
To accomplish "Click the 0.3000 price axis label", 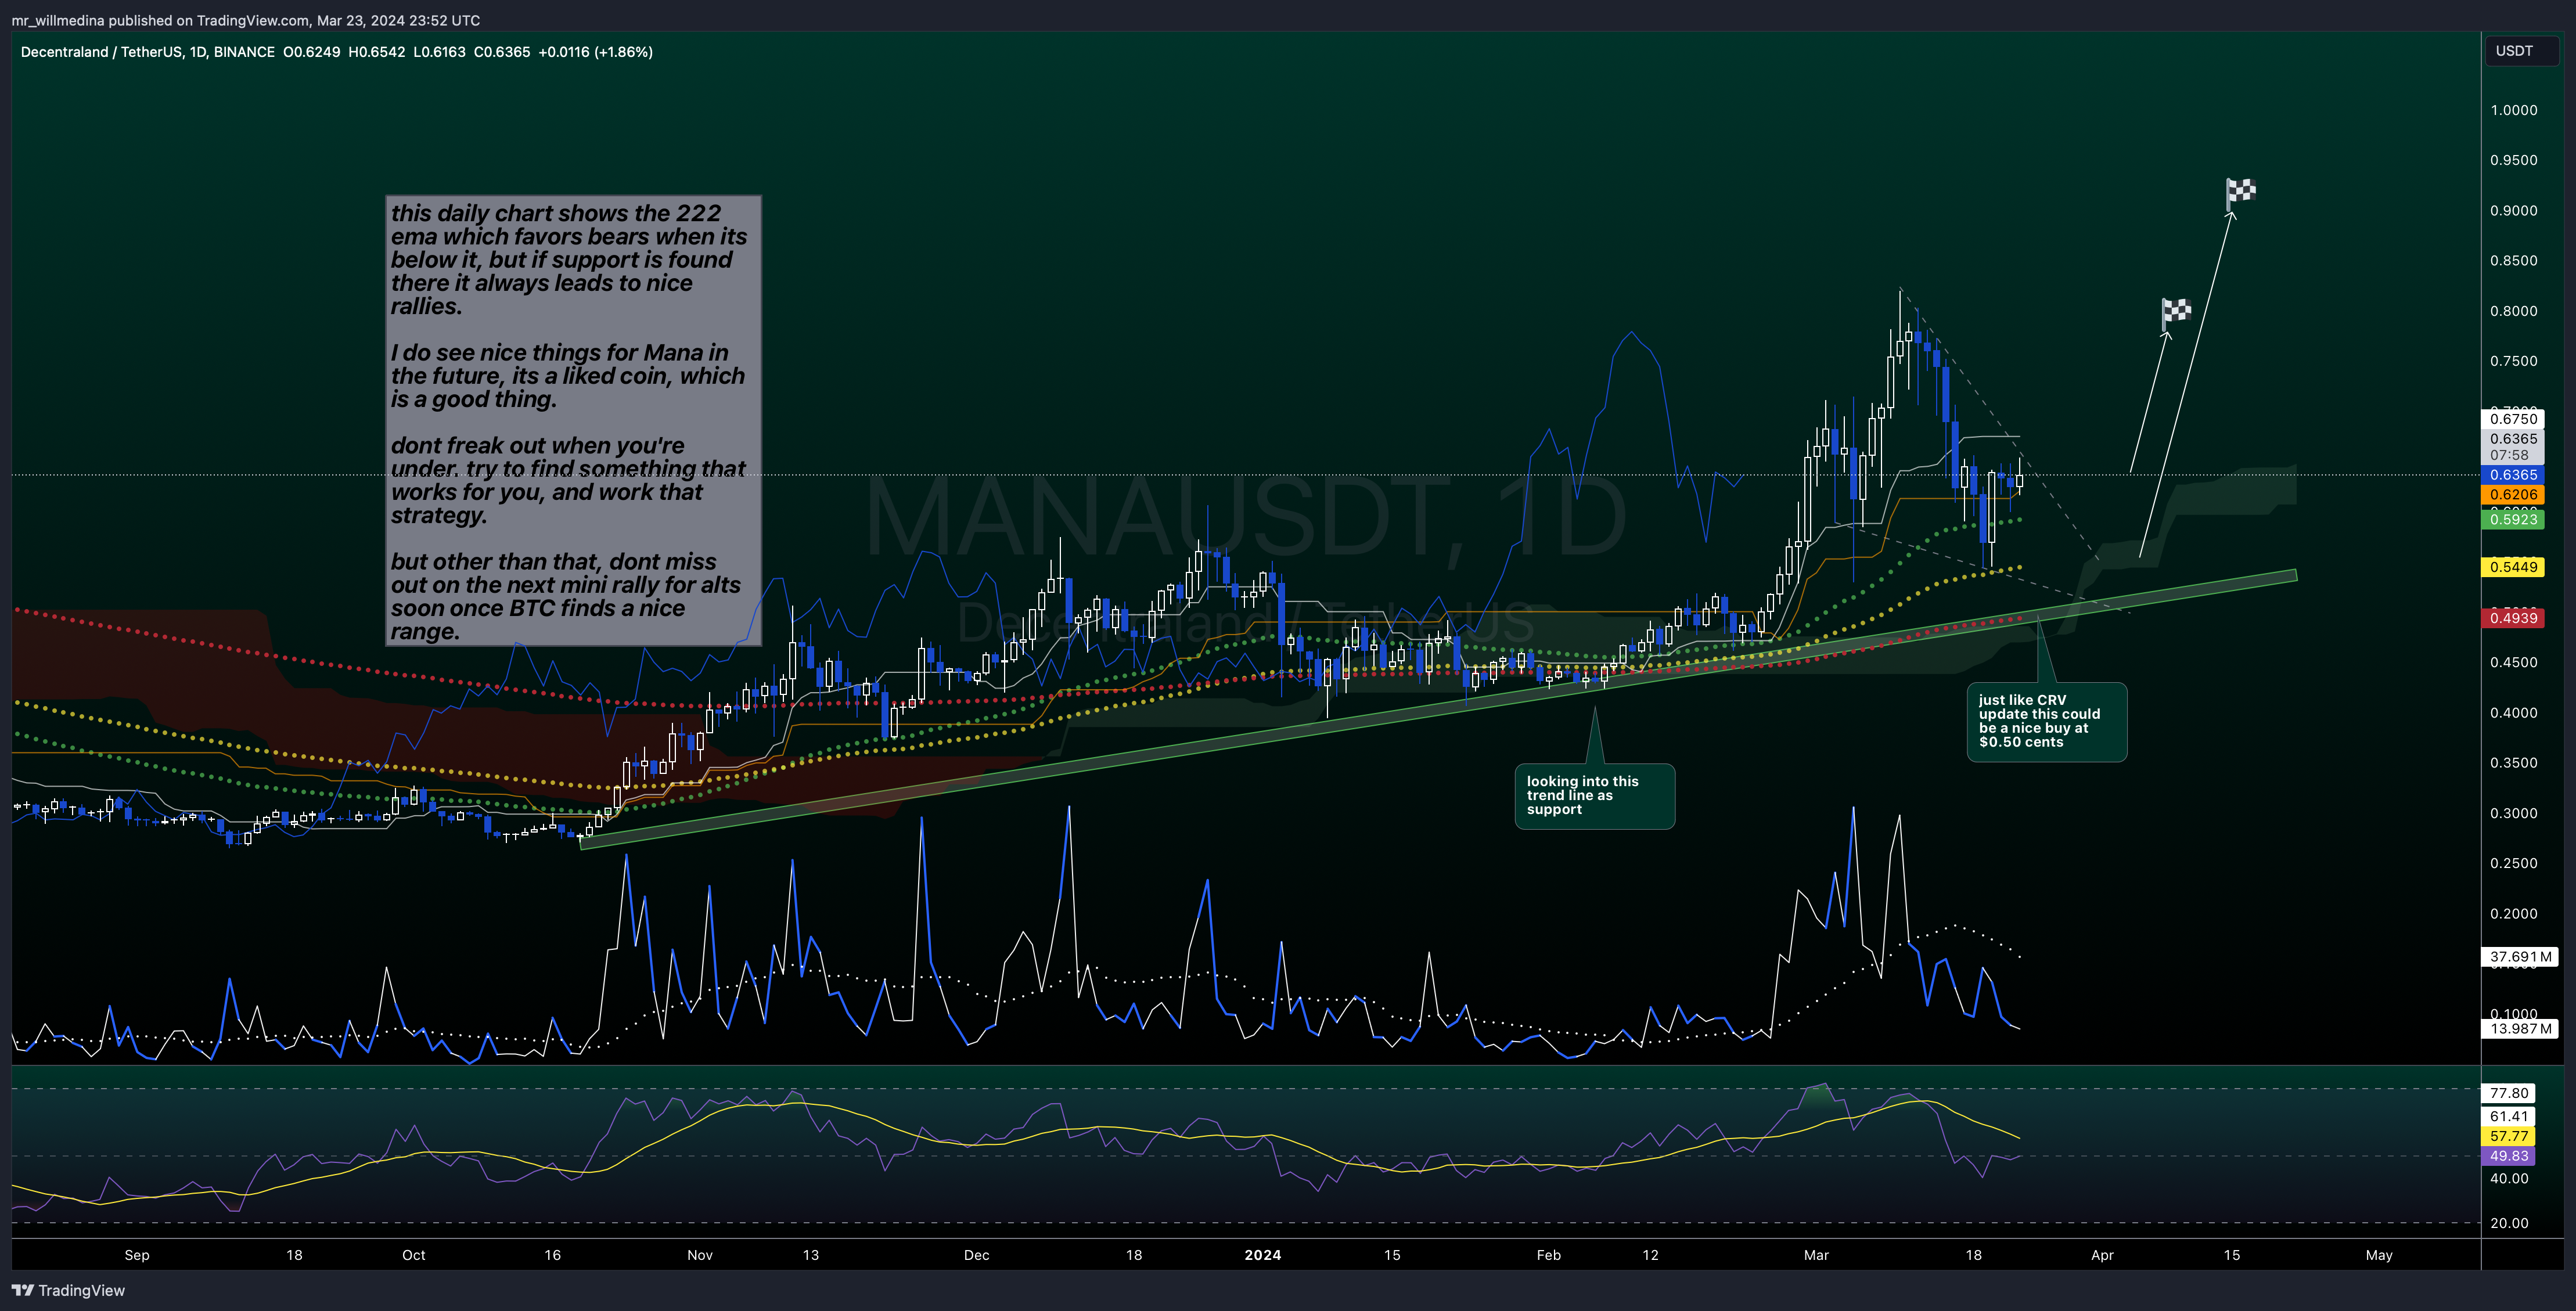I will click(x=2513, y=813).
